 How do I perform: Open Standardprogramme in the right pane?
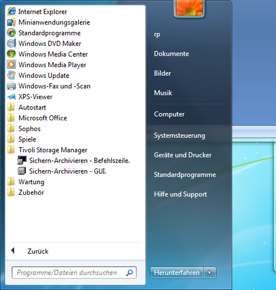[185, 175]
